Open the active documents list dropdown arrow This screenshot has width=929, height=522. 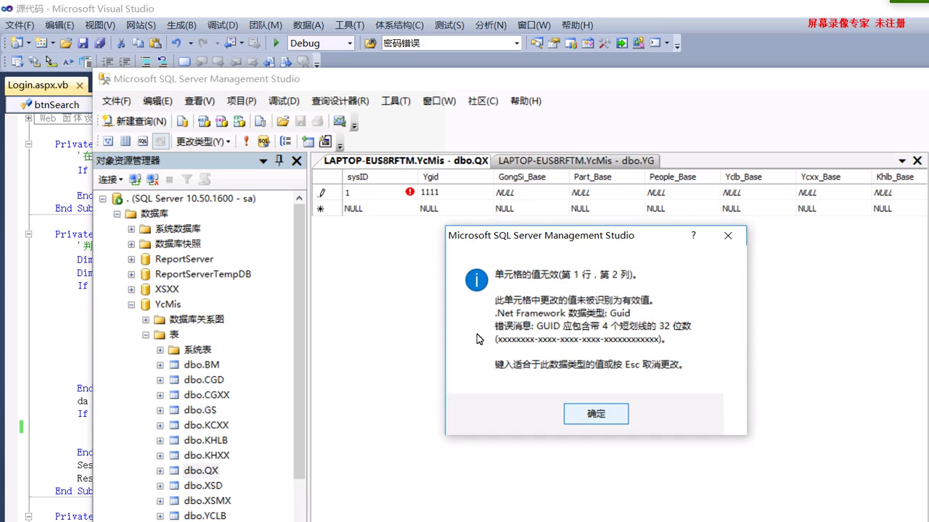[x=902, y=161]
